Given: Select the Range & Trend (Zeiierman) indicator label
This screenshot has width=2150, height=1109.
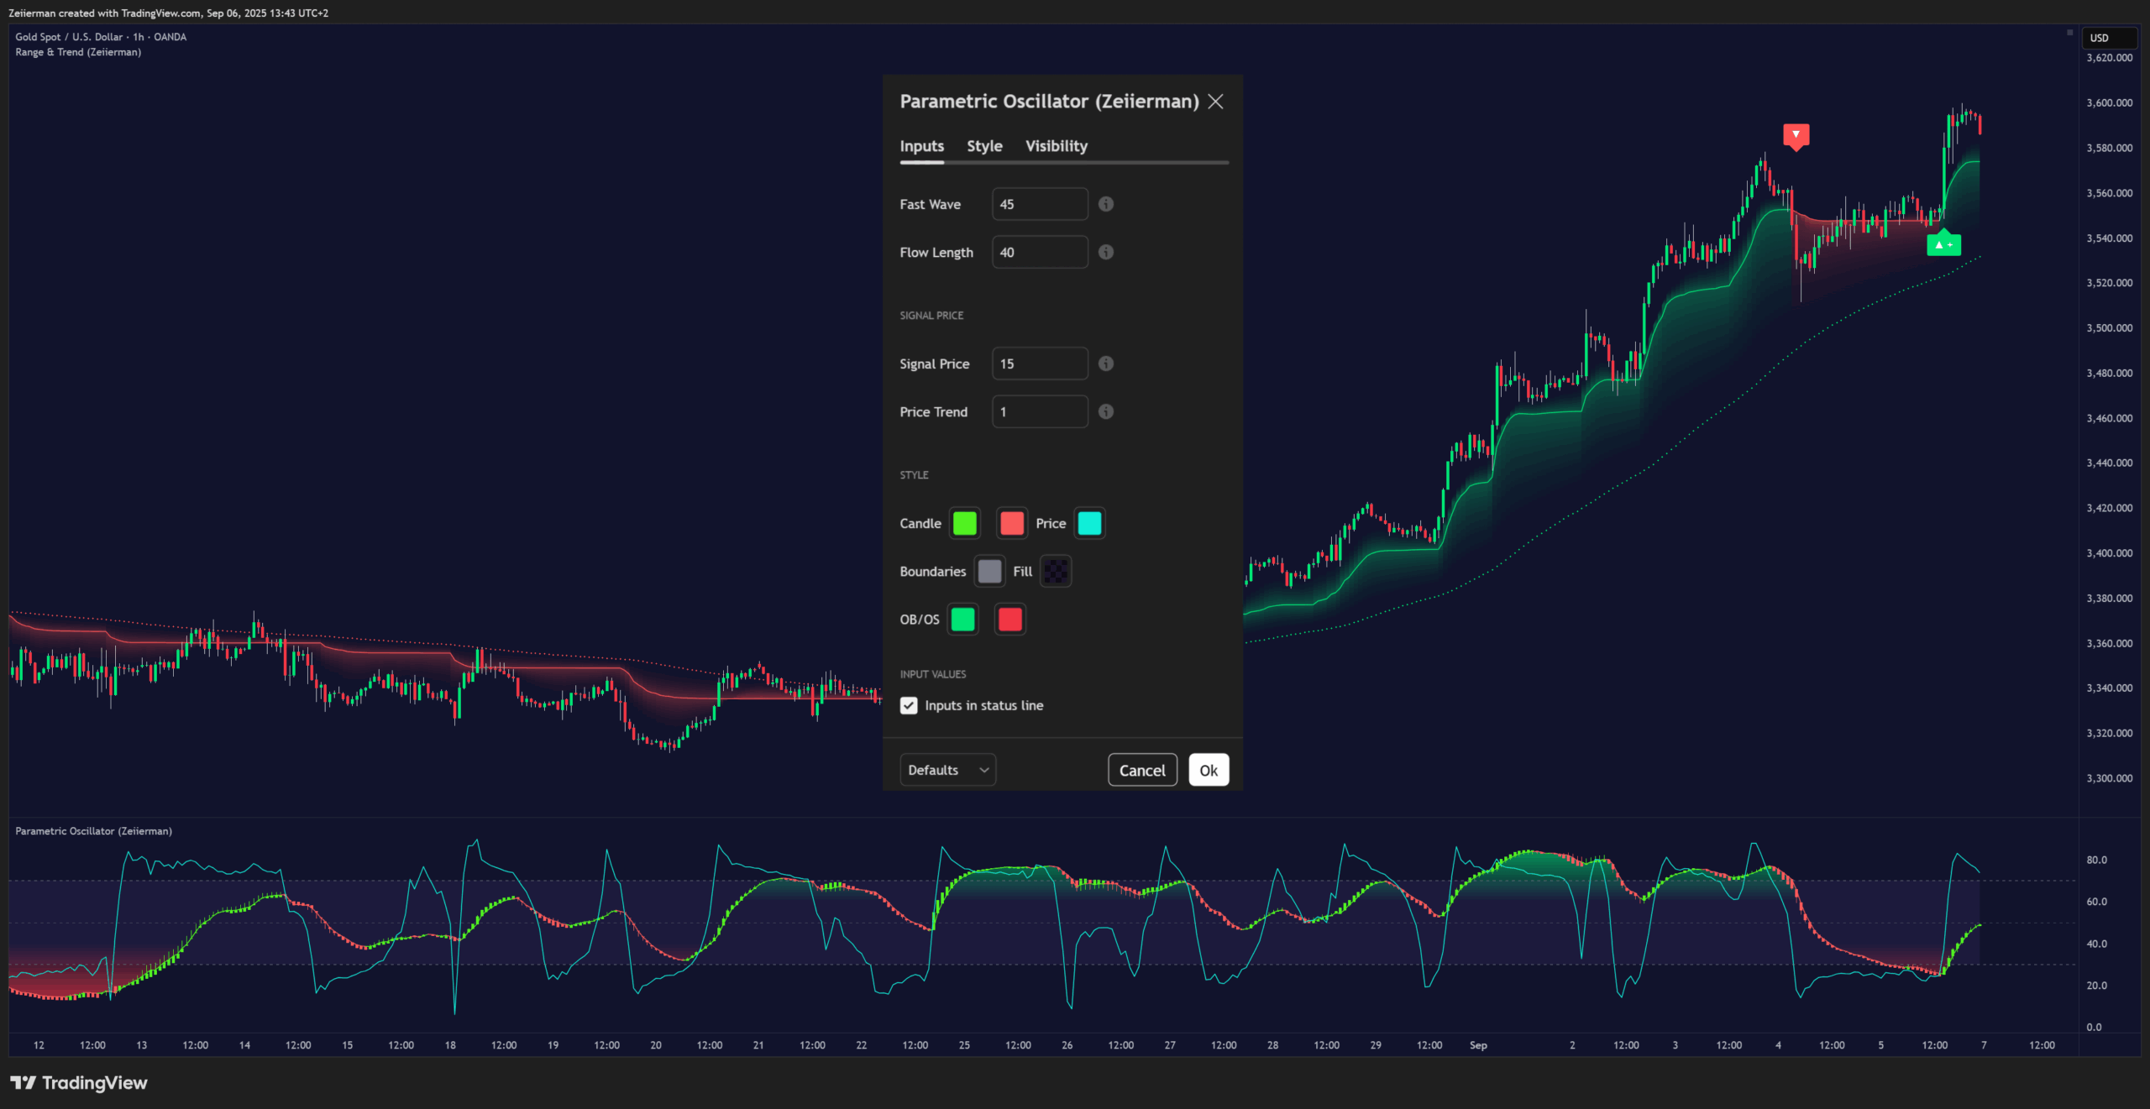Looking at the screenshot, I should coord(78,52).
